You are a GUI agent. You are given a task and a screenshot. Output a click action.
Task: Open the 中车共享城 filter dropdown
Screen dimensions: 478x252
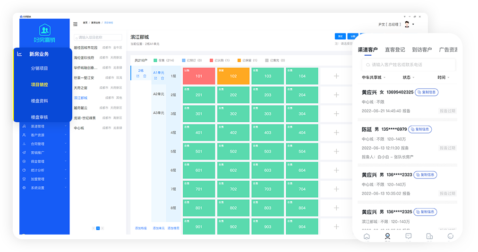pyautogui.click(x=374, y=77)
